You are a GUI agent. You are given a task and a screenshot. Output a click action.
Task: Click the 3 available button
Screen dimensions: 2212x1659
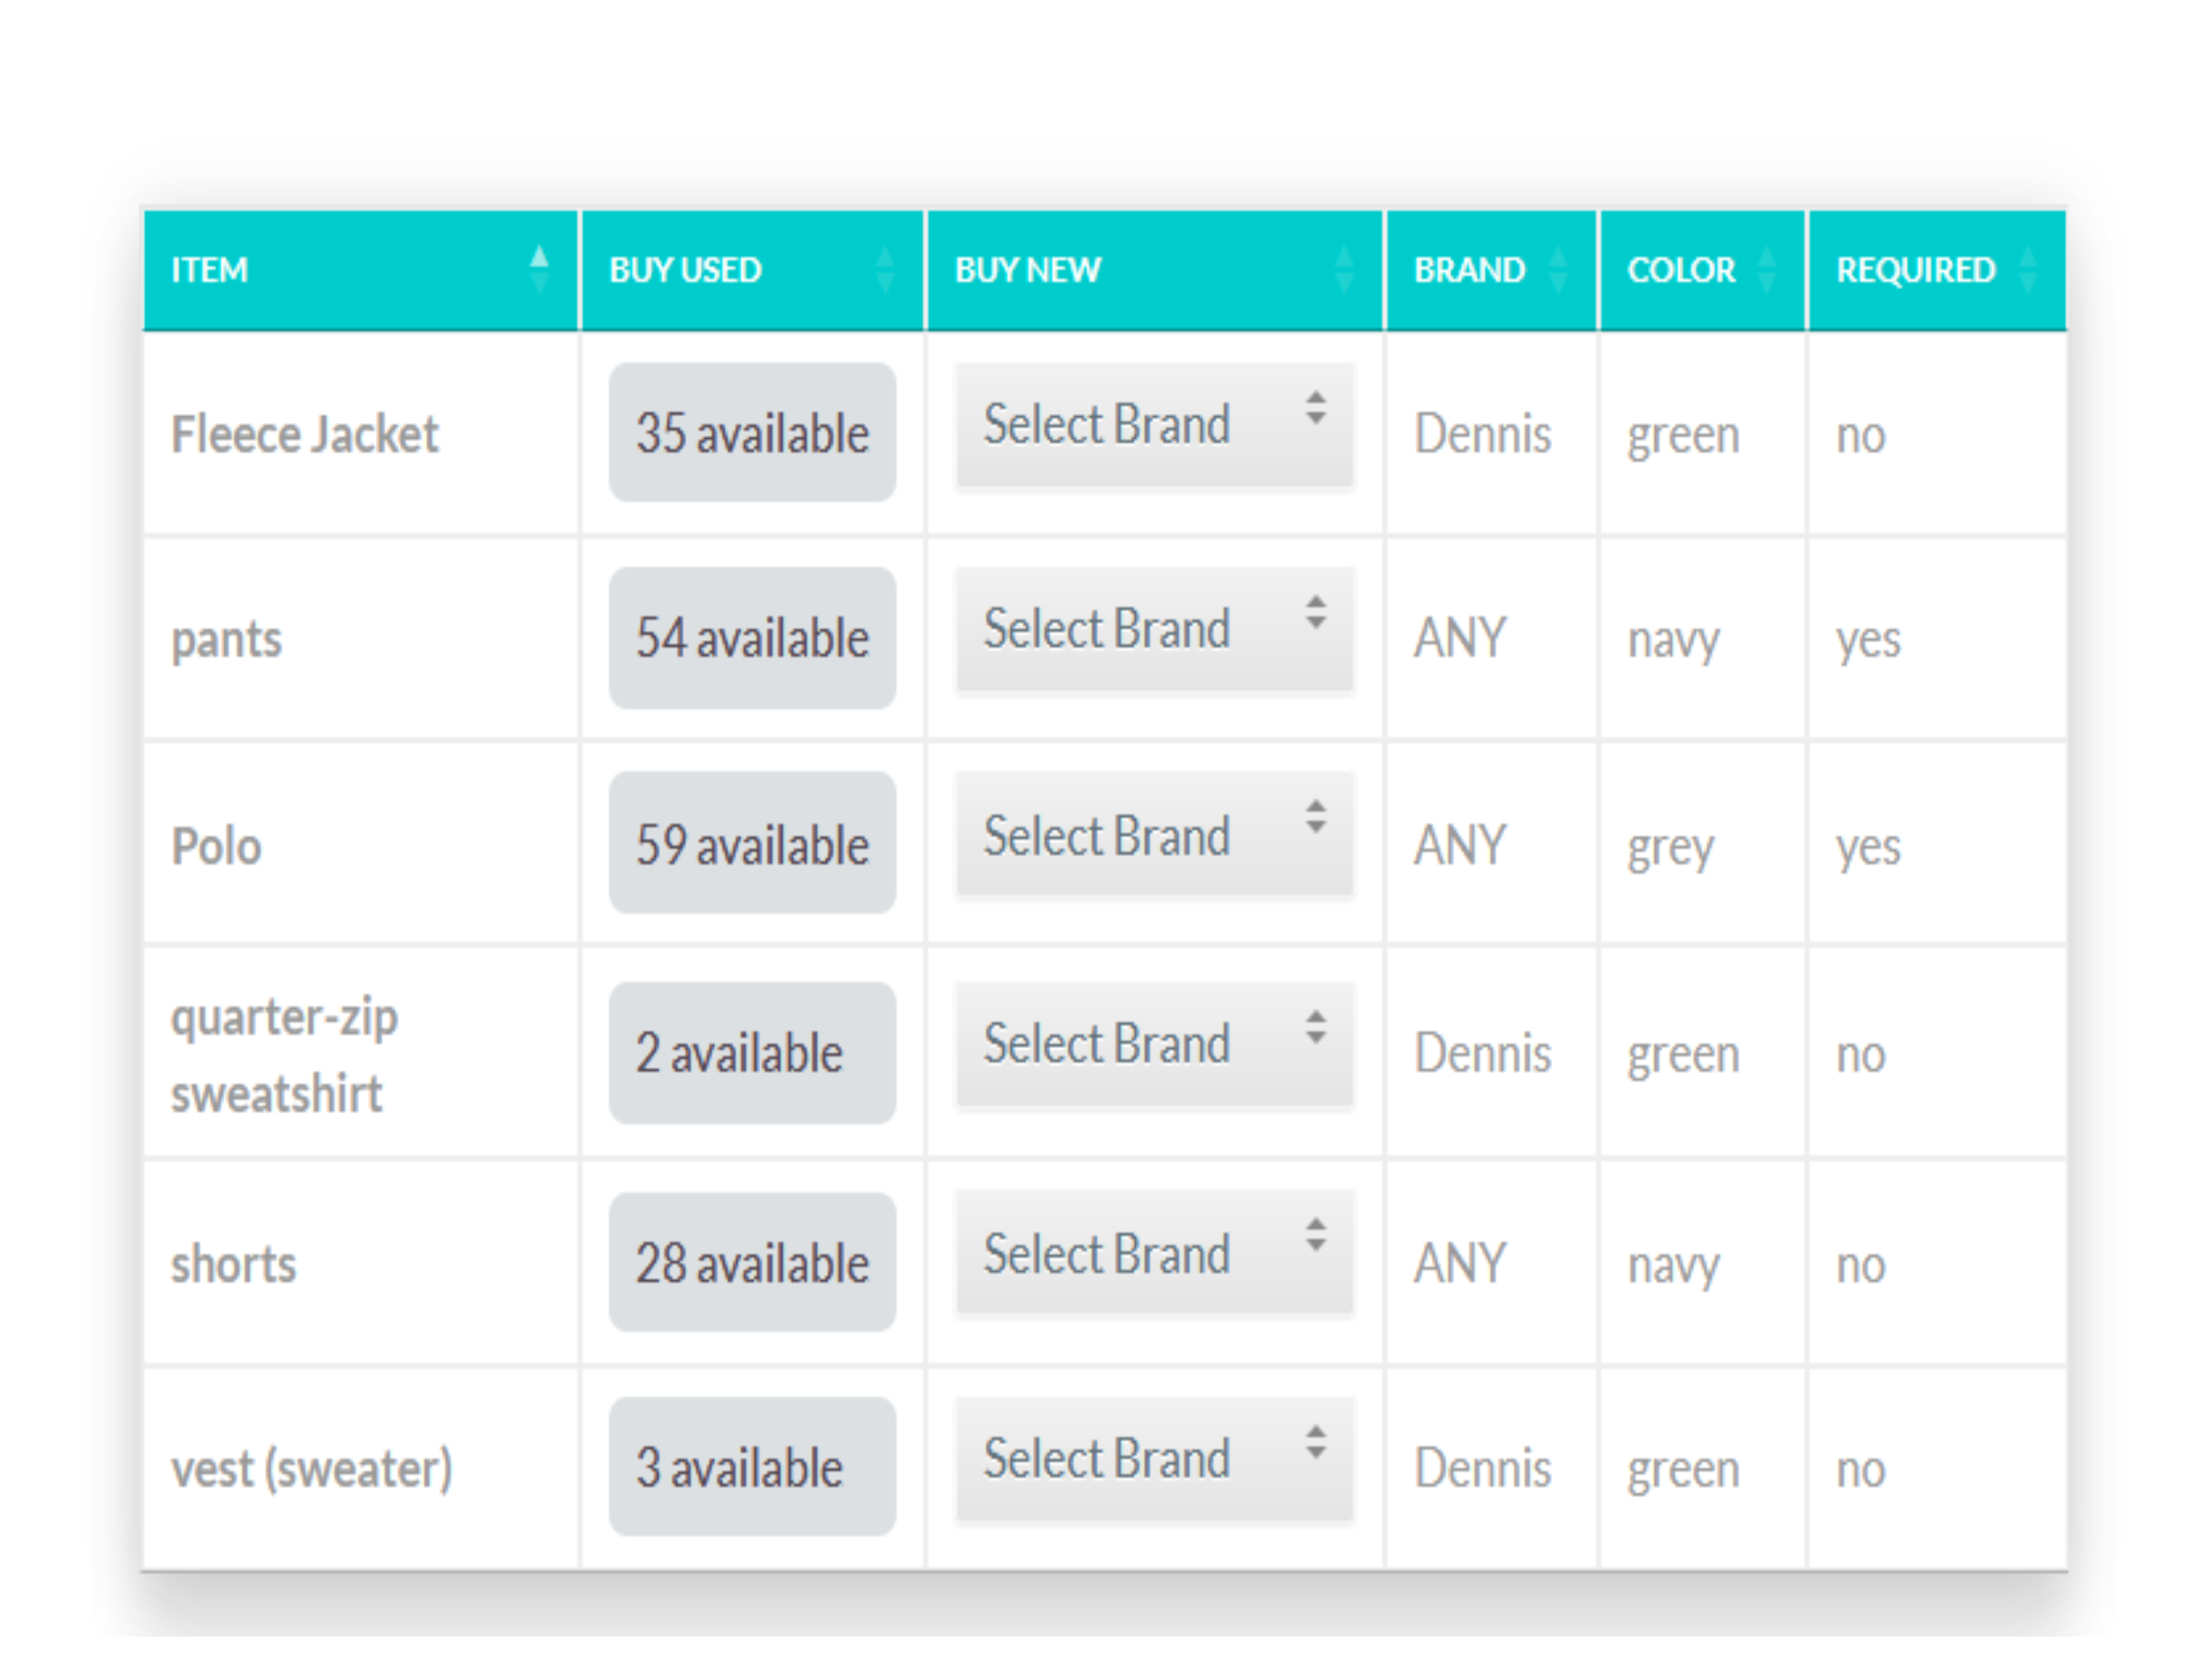(752, 1467)
